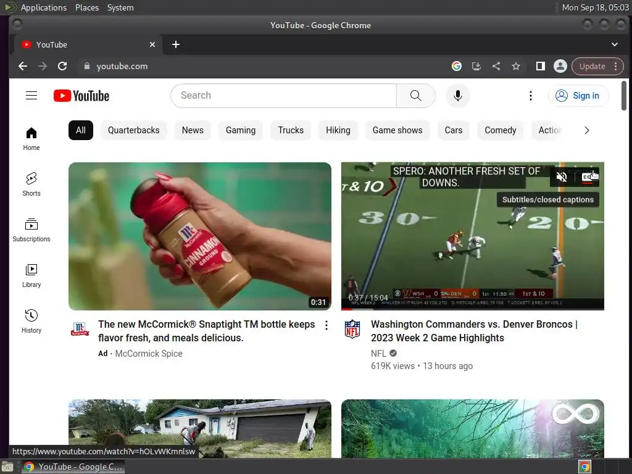This screenshot has width=632, height=474.
Task: Open the McCormick Spice channel link
Action: point(149,354)
